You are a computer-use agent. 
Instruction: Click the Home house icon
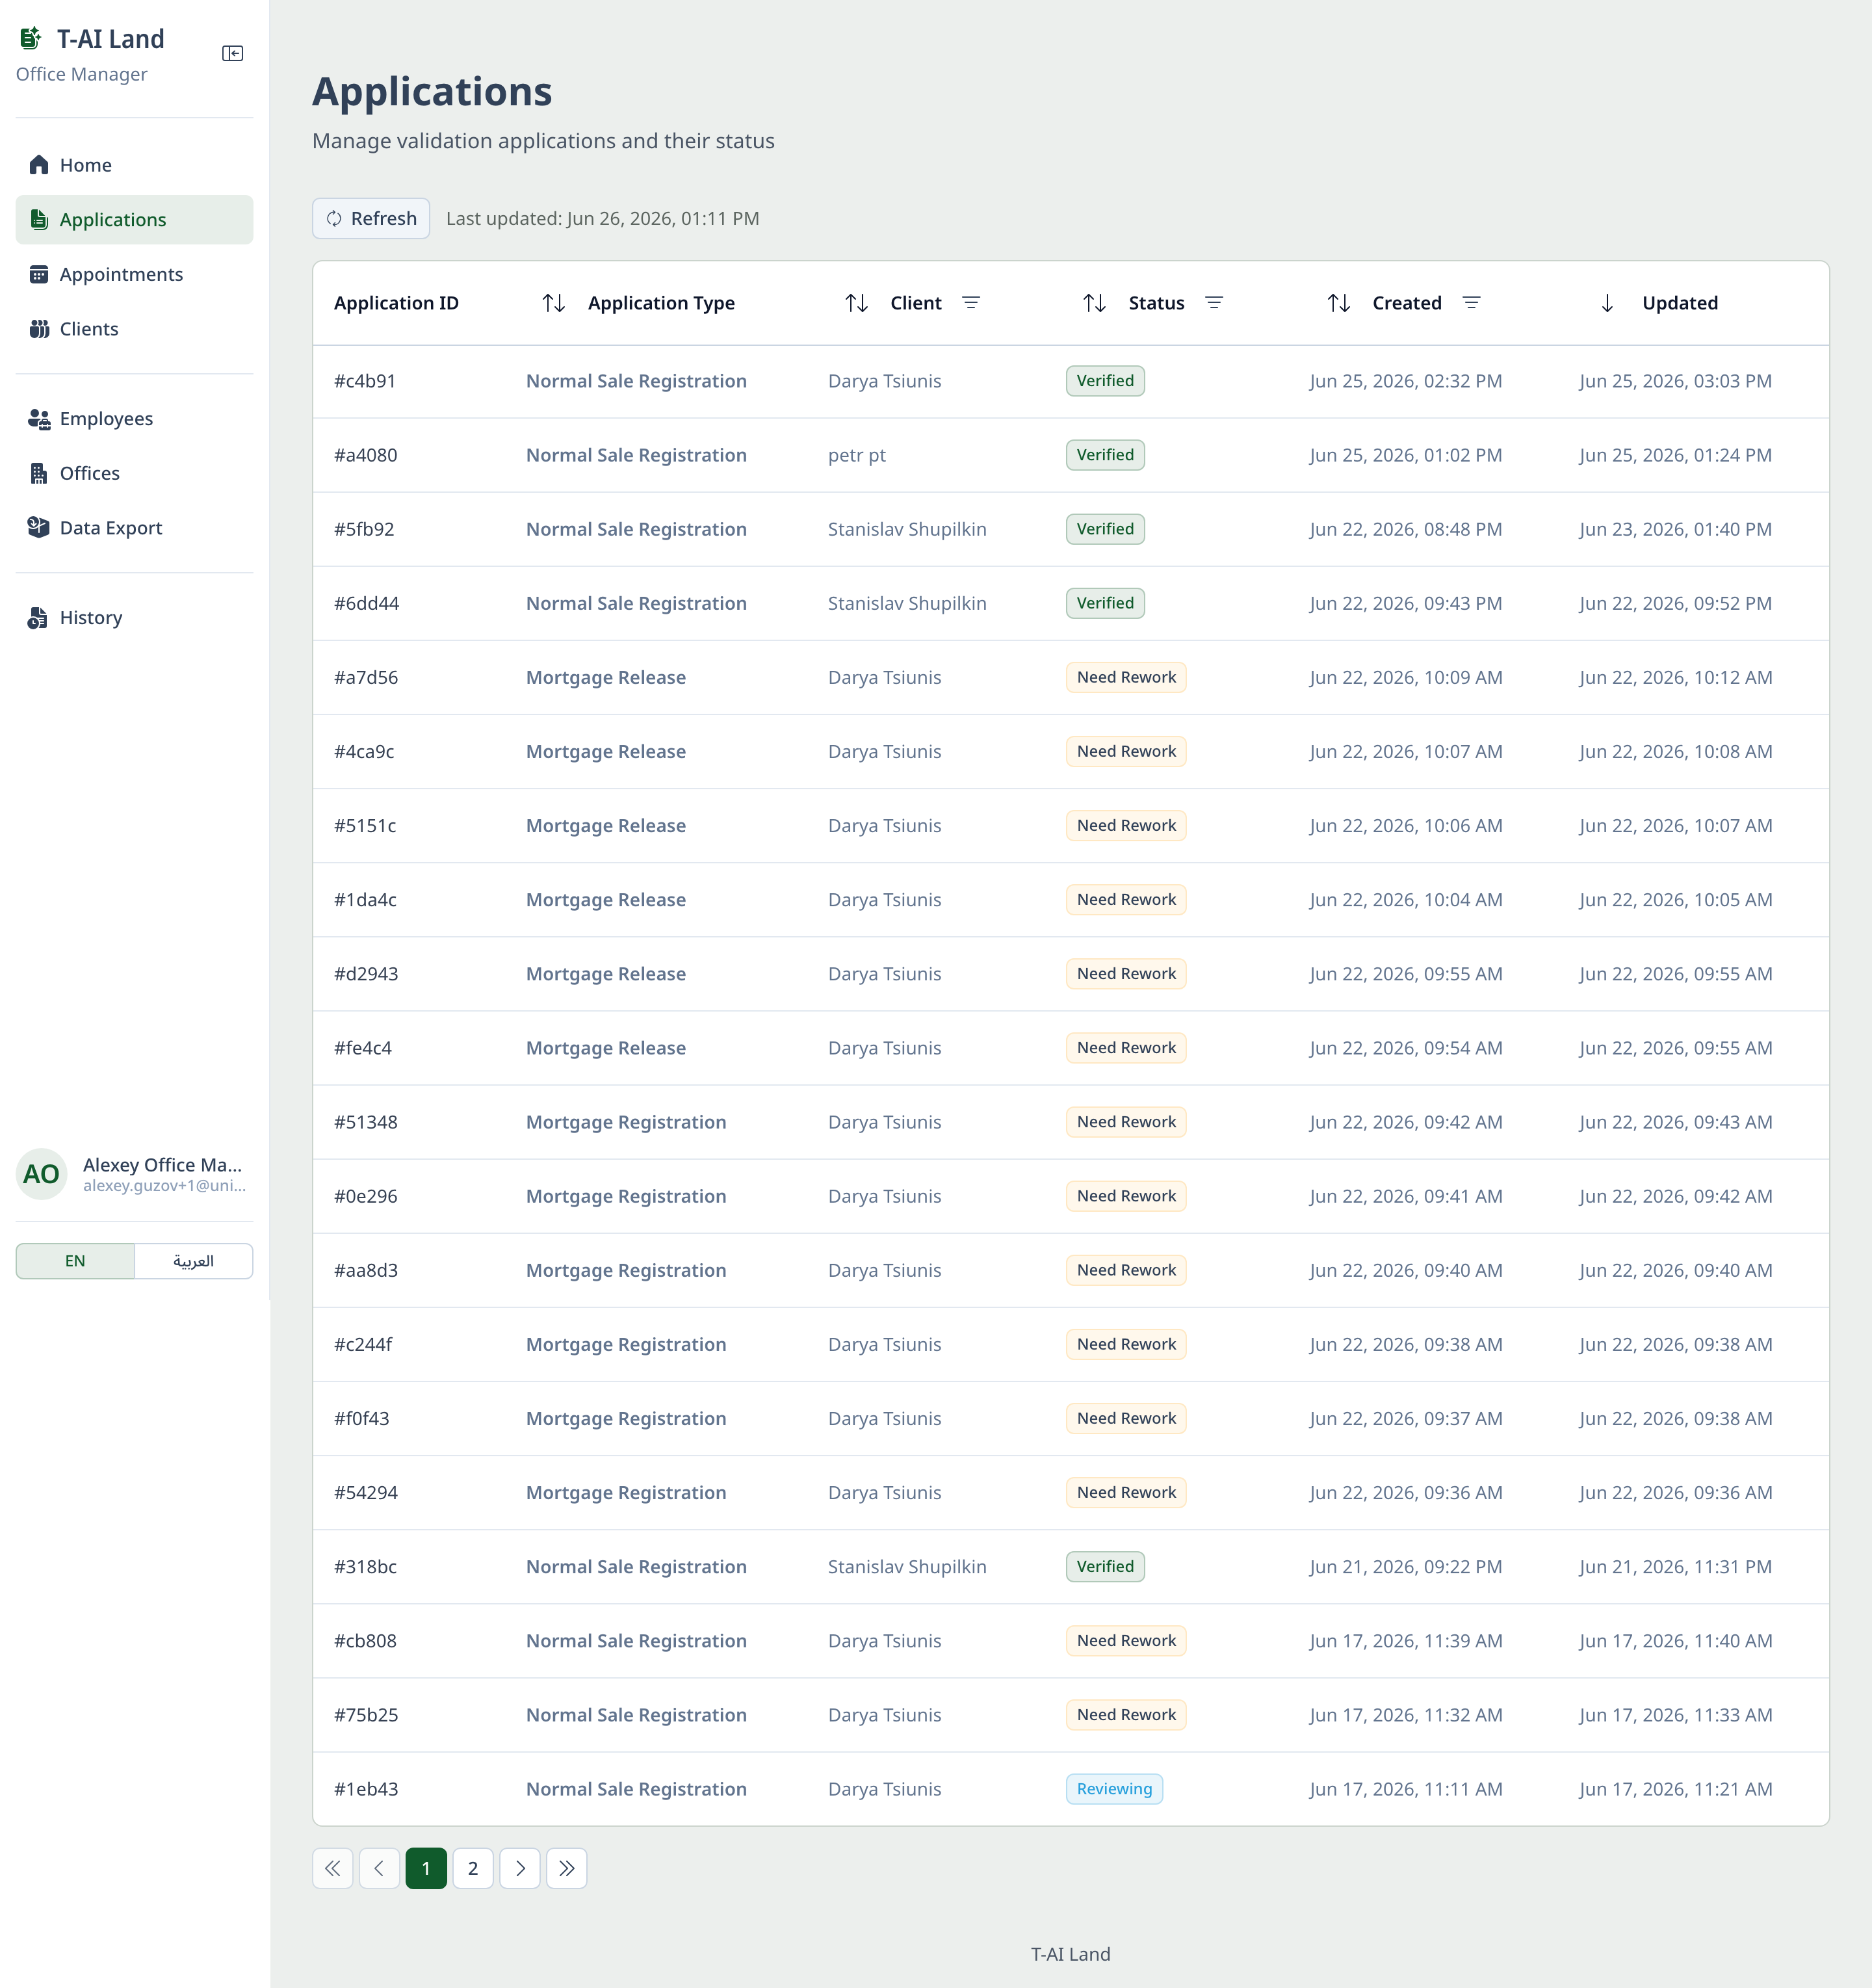tap(39, 165)
